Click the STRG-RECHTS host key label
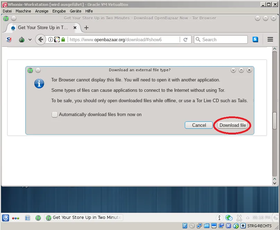Screen dimensions: 280x230 259,226
